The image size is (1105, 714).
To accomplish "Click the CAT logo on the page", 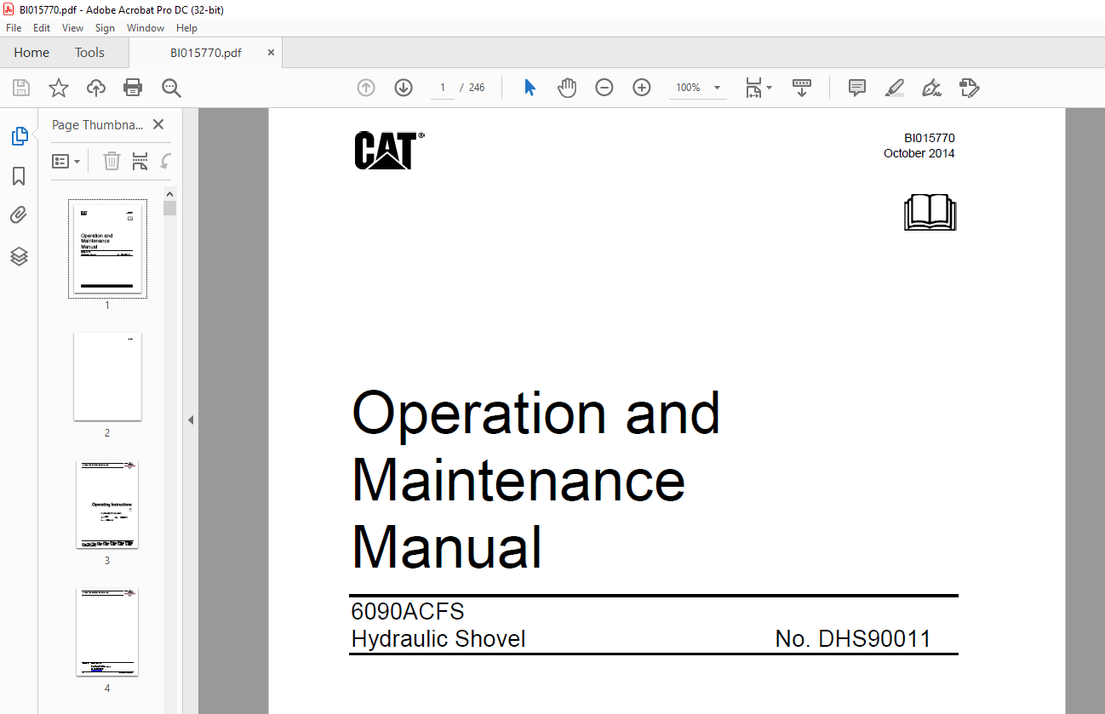I will pos(388,151).
